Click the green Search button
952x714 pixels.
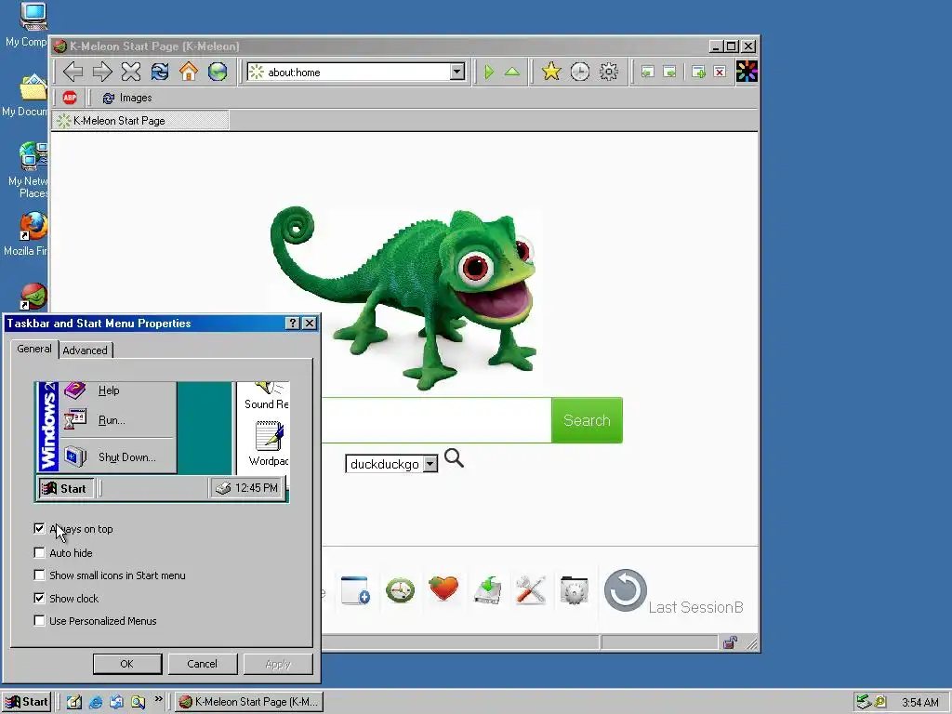(x=587, y=420)
